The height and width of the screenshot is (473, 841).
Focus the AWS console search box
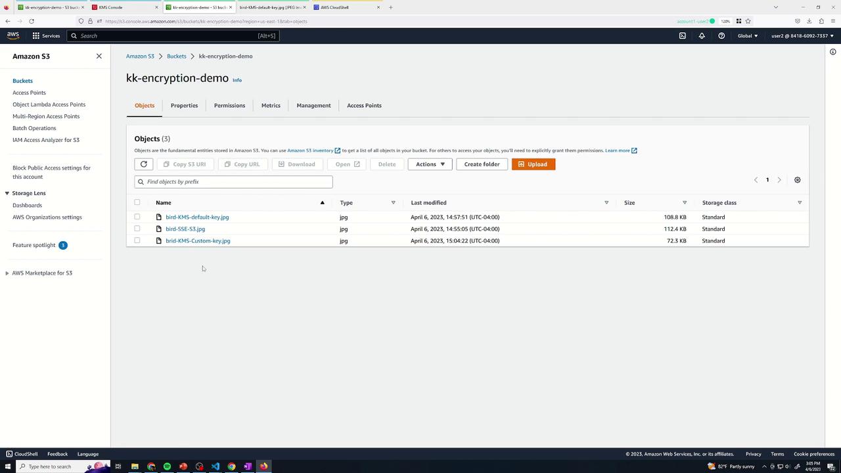click(x=173, y=35)
